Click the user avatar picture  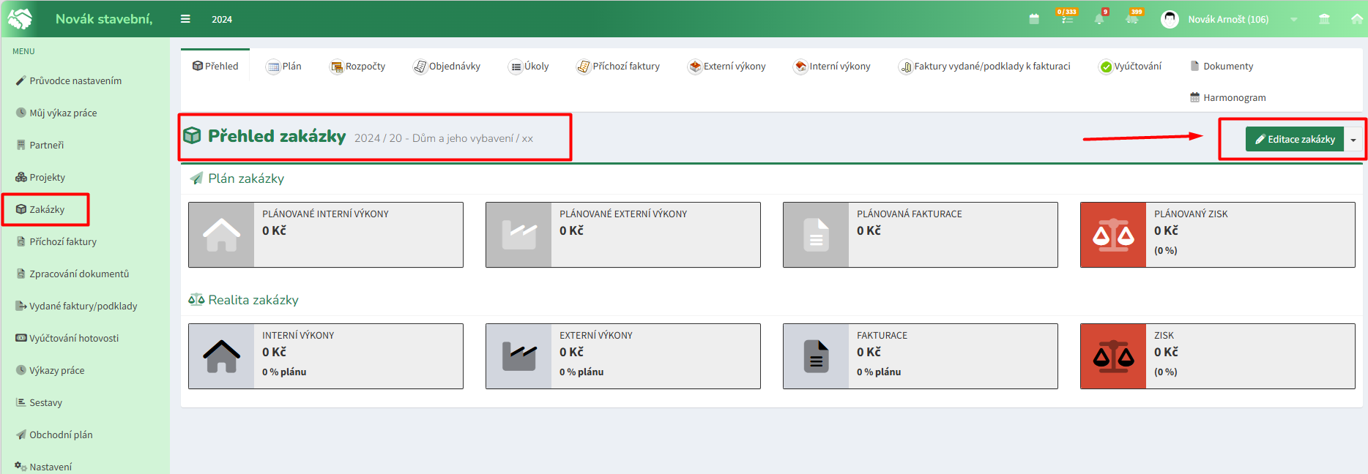pyautogui.click(x=1170, y=19)
